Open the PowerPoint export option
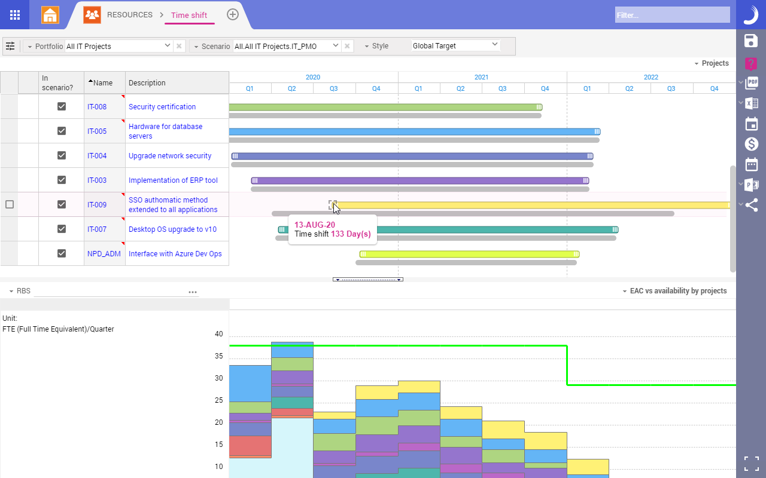Viewport: 766px width, 478px height. click(x=751, y=185)
